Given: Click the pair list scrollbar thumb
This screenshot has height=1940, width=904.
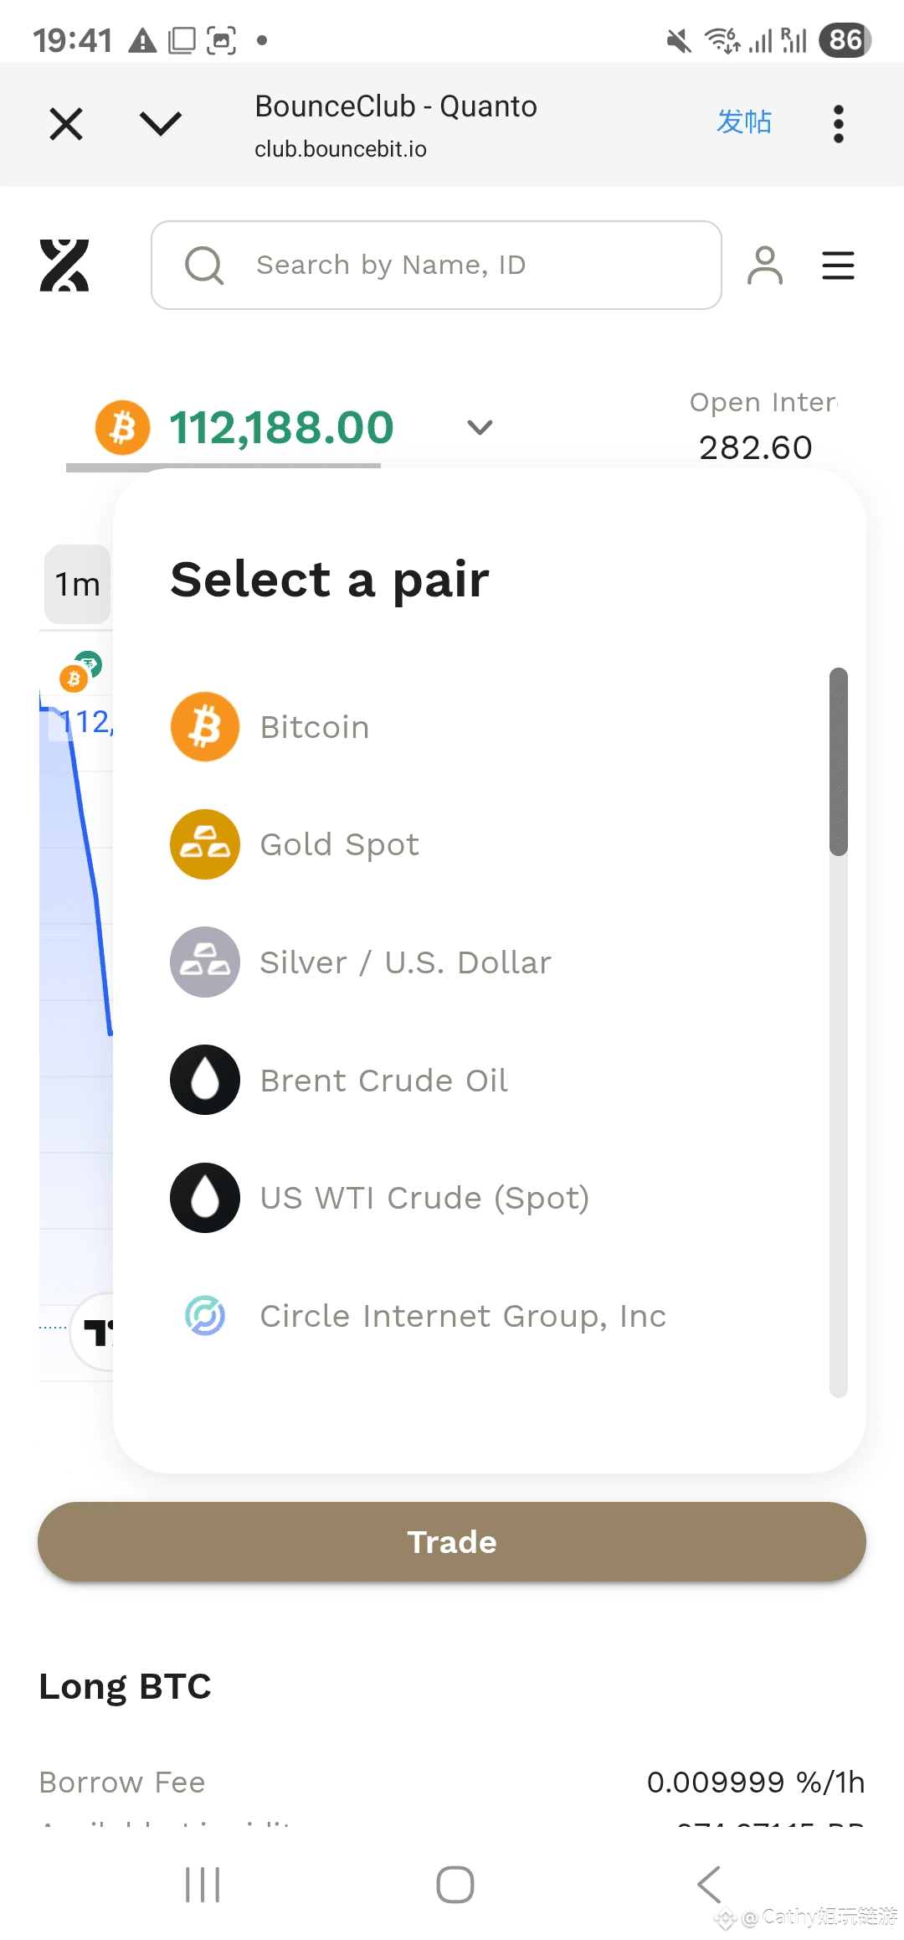Looking at the screenshot, I should pyautogui.click(x=839, y=761).
